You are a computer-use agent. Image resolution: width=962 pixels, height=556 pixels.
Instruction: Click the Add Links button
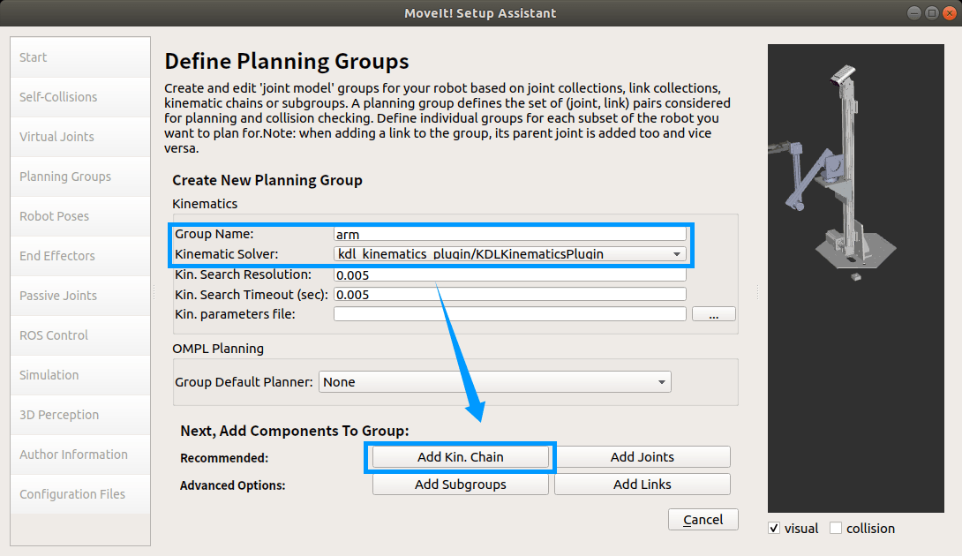tap(642, 485)
